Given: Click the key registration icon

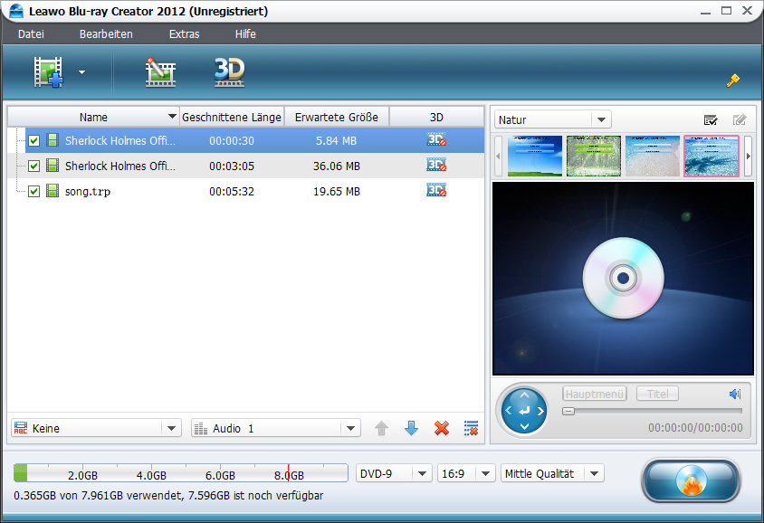Looking at the screenshot, I should (733, 81).
